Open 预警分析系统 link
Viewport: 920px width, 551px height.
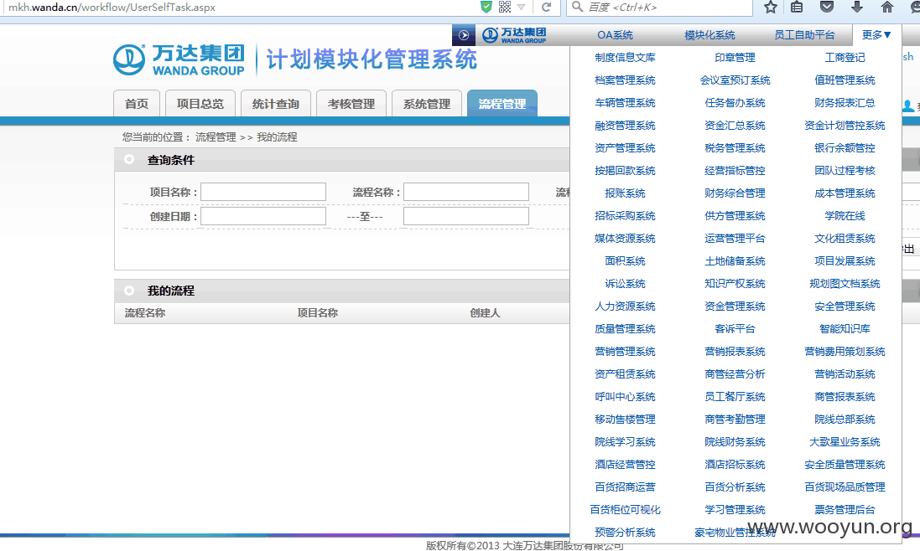pyautogui.click(x=625, y=533)
